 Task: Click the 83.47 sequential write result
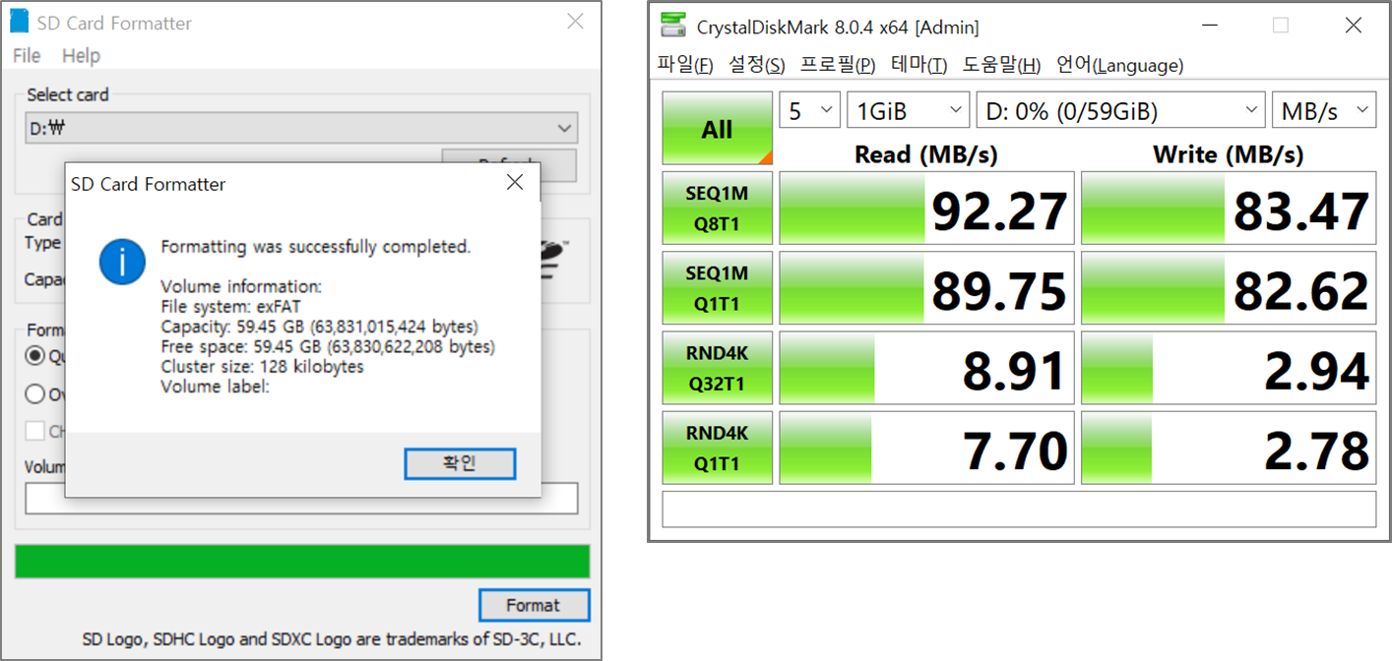coord(1229,209)
